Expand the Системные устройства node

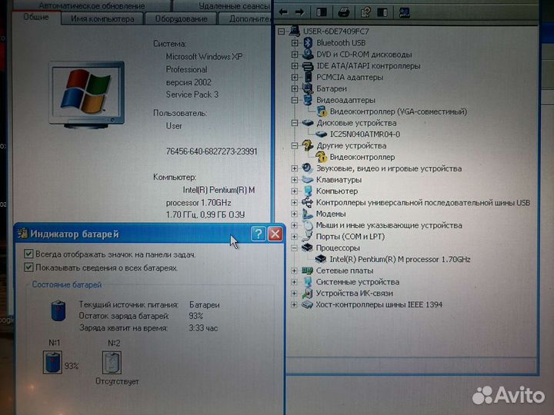[x=294, y=282]
